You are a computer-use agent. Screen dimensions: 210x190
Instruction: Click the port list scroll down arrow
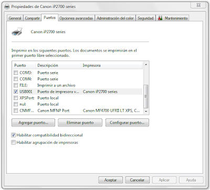(x=146, y=111)
